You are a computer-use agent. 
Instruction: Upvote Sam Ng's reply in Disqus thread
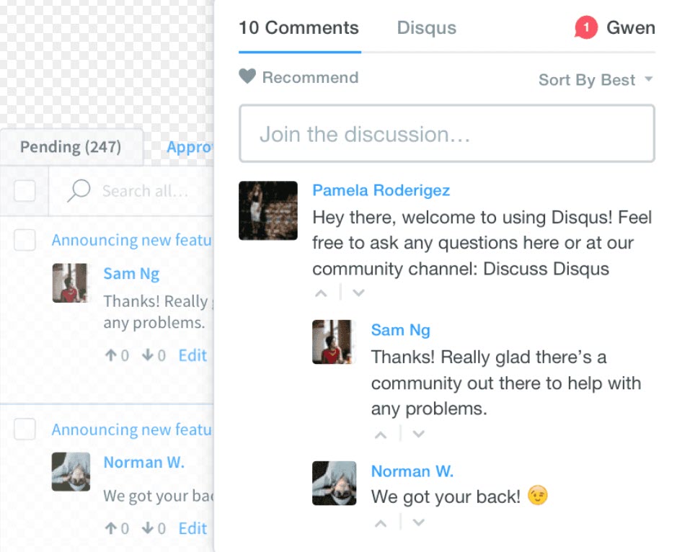coord(381,435)
